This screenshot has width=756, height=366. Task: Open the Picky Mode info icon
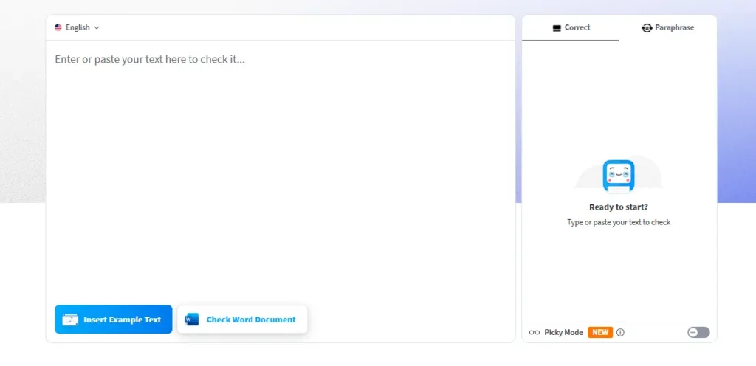(620, 332)
